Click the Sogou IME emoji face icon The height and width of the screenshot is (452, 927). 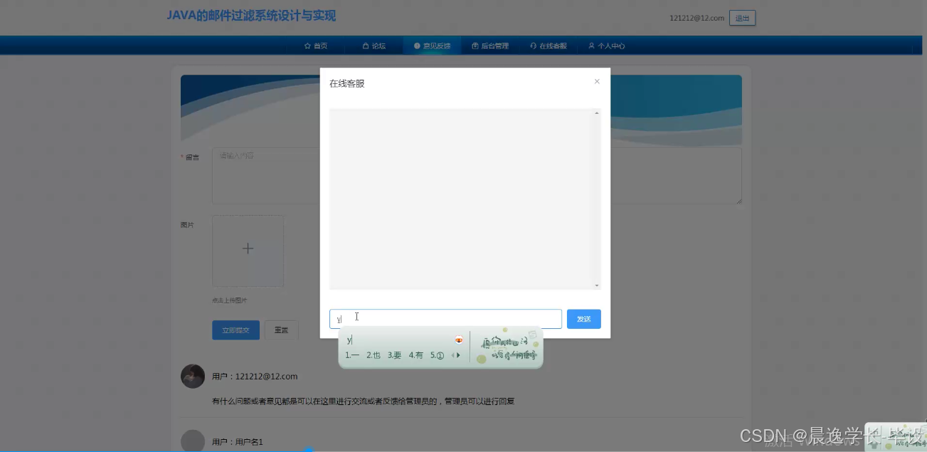[459, 340]
